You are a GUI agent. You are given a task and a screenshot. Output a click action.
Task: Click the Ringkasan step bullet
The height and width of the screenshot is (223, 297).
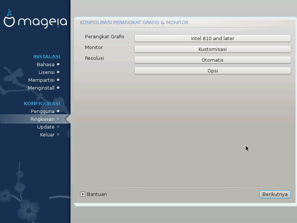(58, 119)
